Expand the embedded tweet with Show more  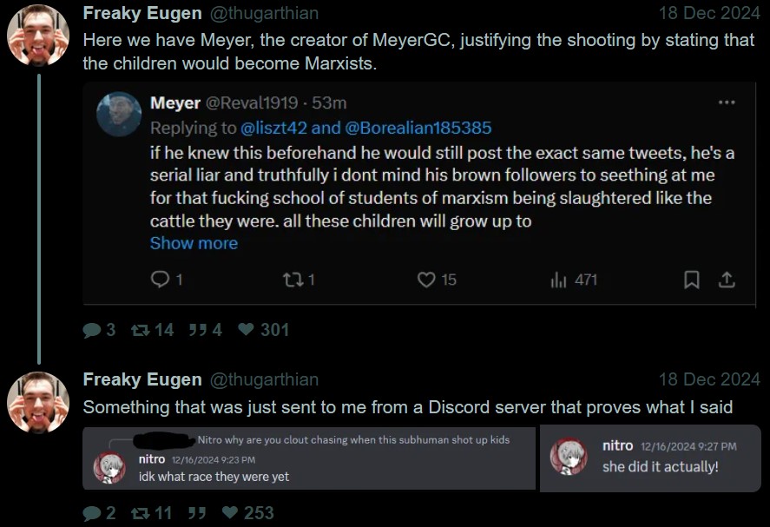[x=194, y=243]
